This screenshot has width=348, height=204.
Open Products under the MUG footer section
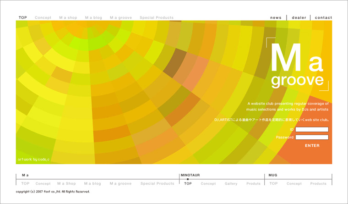click(x=318, y=183)
